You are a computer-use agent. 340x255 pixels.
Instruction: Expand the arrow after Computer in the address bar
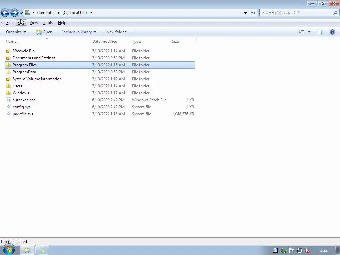[58, 13]
